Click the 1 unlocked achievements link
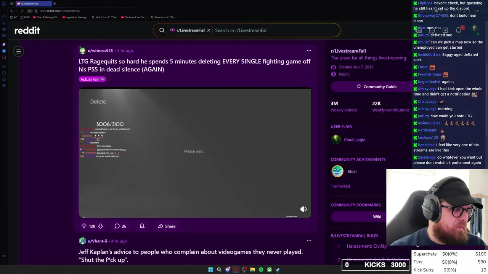The width and height of the screenshot is (488, 274). click(x=340, y=186)
